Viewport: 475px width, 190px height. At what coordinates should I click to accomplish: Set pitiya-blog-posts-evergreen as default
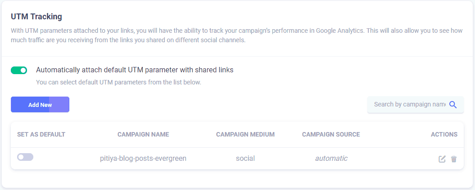pos(25,157)
